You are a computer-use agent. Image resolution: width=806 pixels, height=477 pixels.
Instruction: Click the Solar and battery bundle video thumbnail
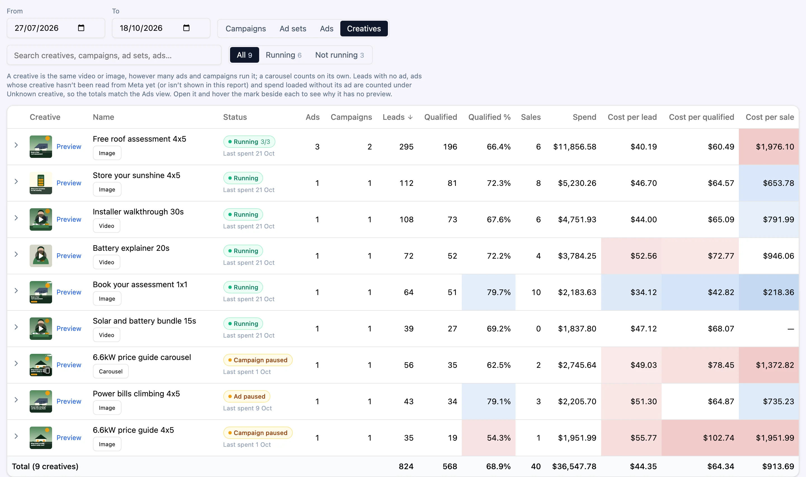coord(41,329)
